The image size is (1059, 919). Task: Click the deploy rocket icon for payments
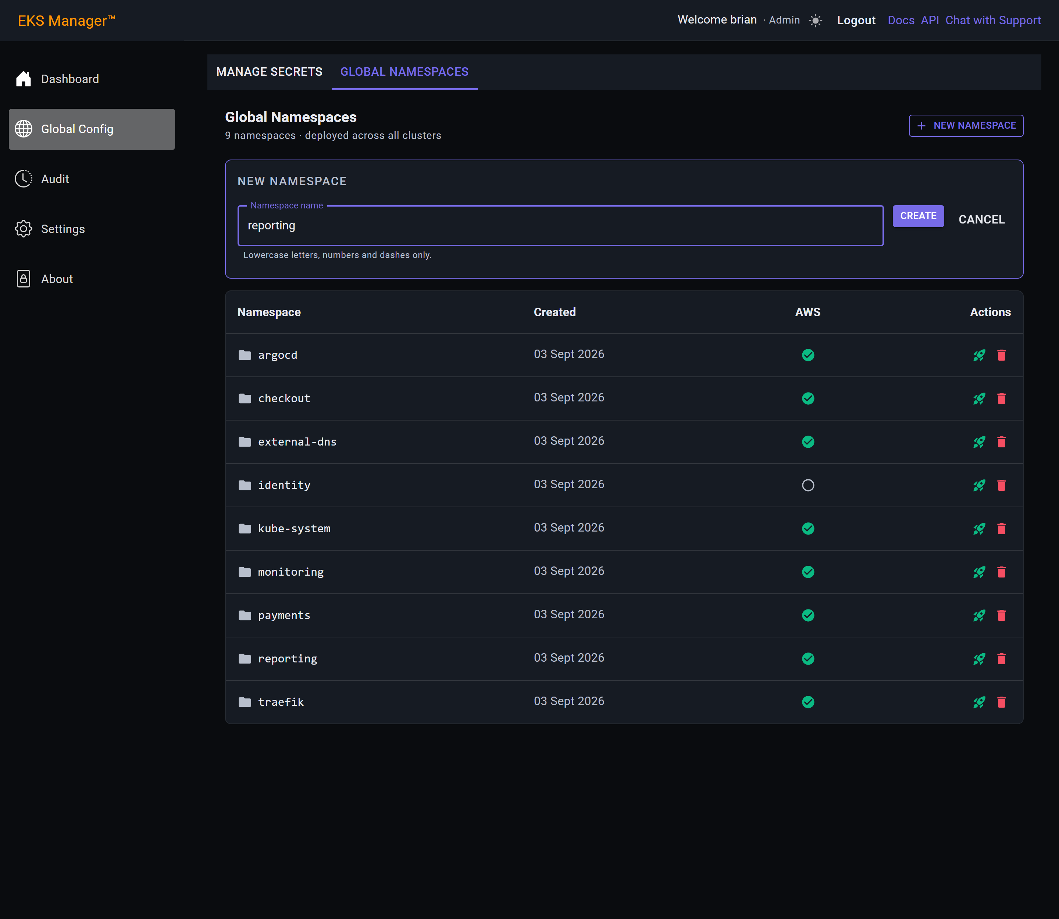point(979,615)
